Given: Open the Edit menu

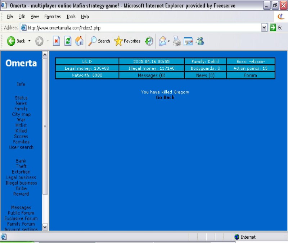Looking at the screenshot, I should [x=22, y=17].
